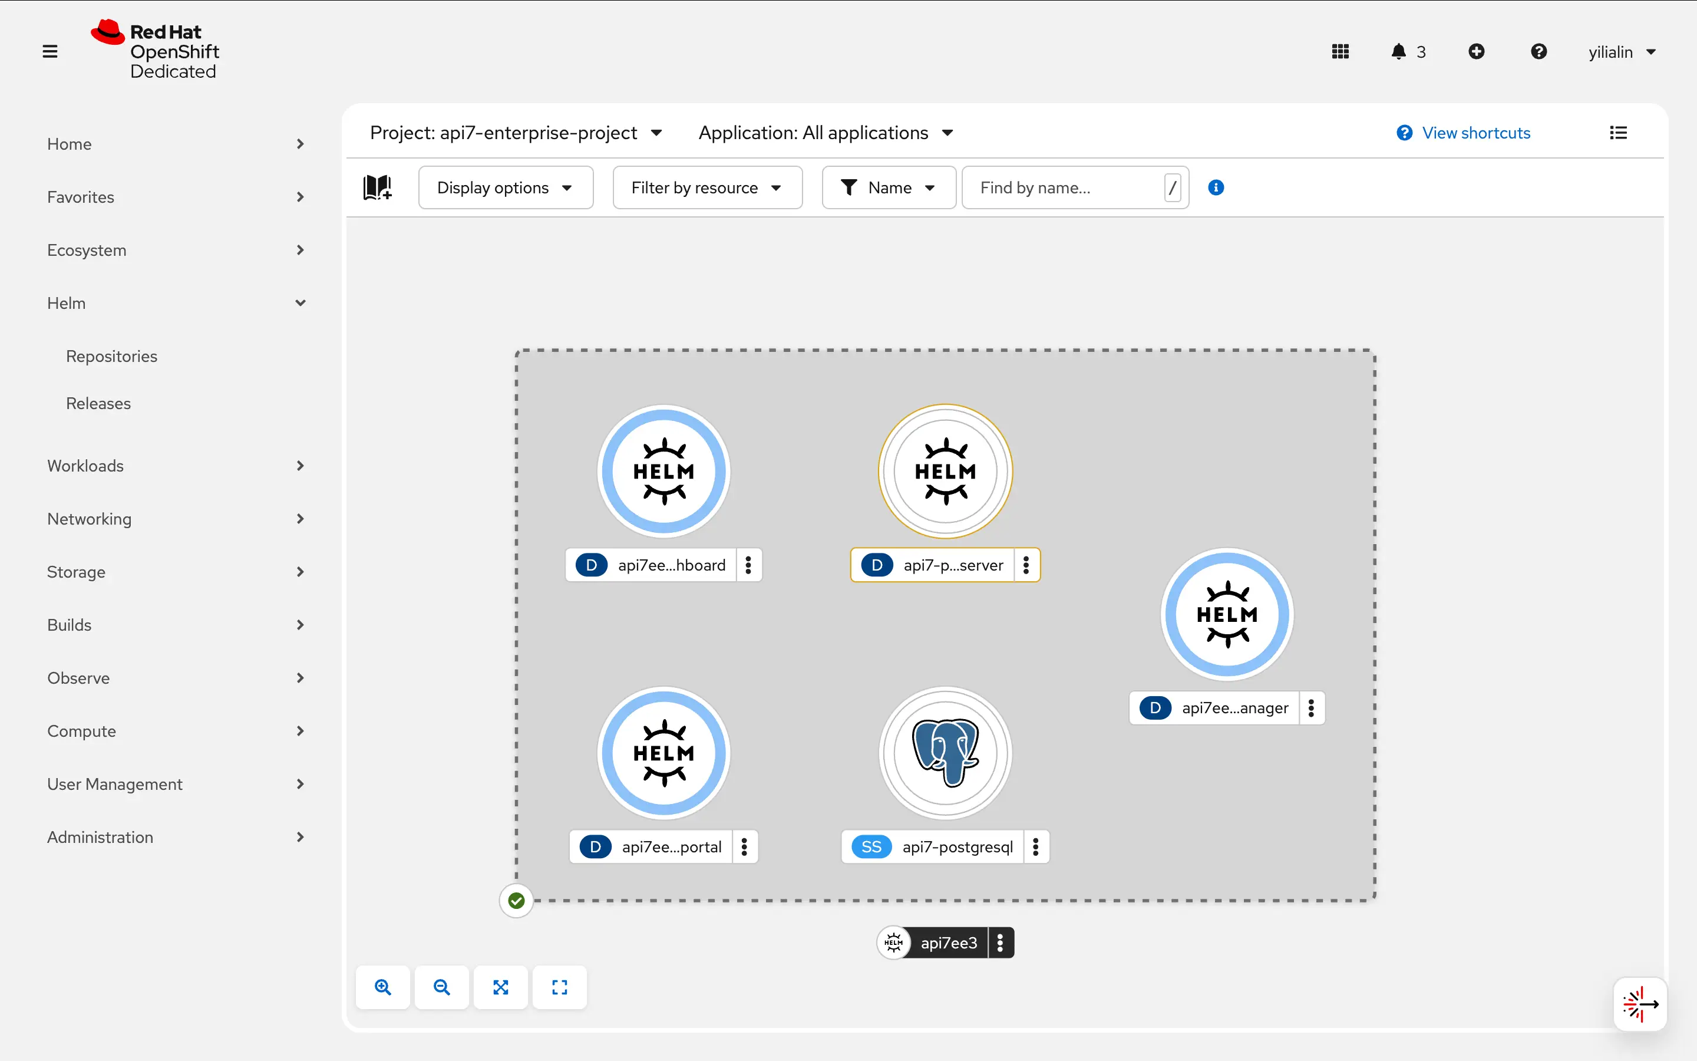Open Repositories under Helm
1697x1061 pixels.
pos(111,357)
